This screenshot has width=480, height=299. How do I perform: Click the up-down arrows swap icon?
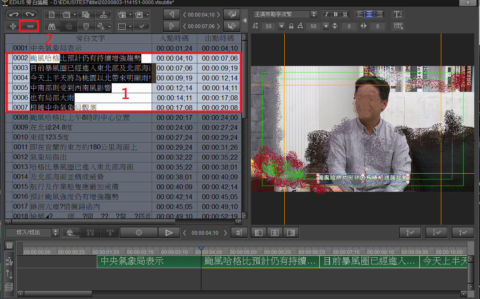pos(9,274)
